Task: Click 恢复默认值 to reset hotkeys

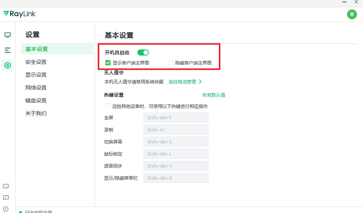Action: (213, 95)
